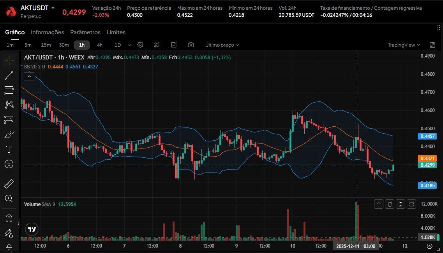This screenshot has width=443, height=253.
Task: Toggle magnet mode for drawings
Action: 9,218
